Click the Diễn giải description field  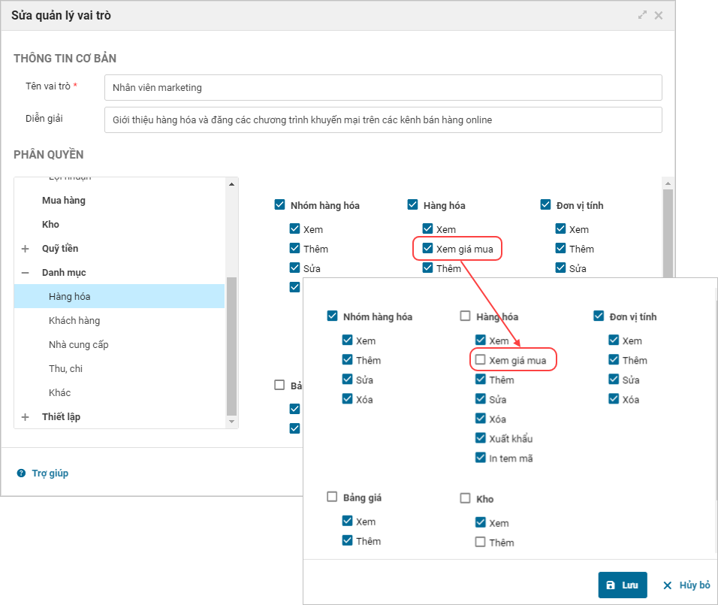383,119
